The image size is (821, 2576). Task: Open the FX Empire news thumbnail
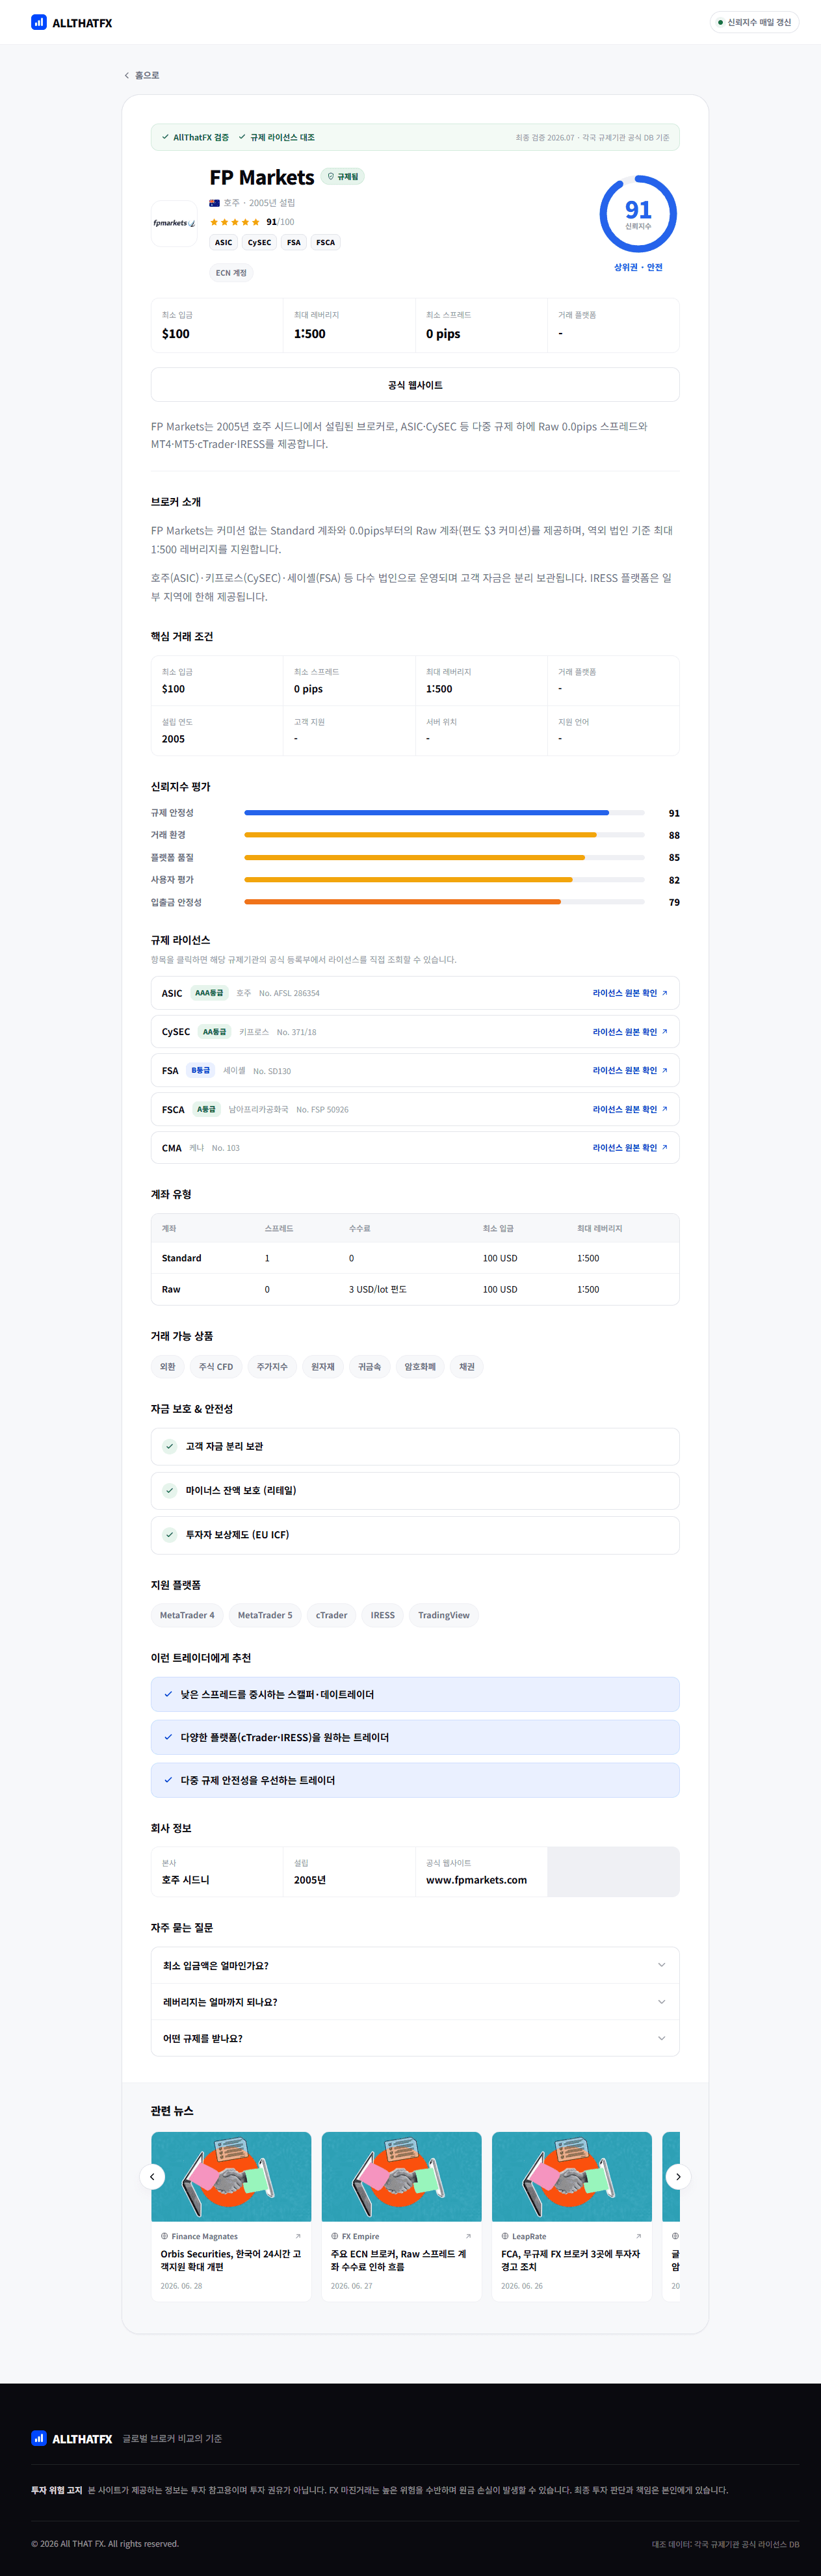(x=401, y=2176)
